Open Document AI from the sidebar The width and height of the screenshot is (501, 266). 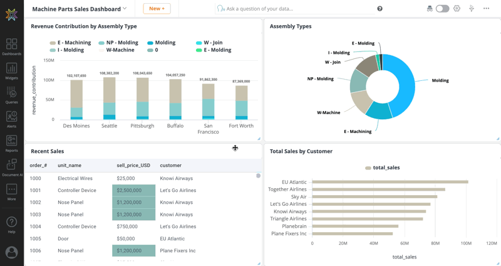(11, 168)
